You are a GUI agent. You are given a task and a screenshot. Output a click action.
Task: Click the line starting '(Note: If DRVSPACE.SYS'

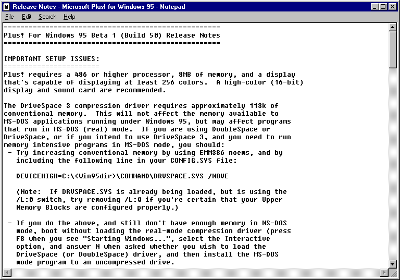click(152, 192)
